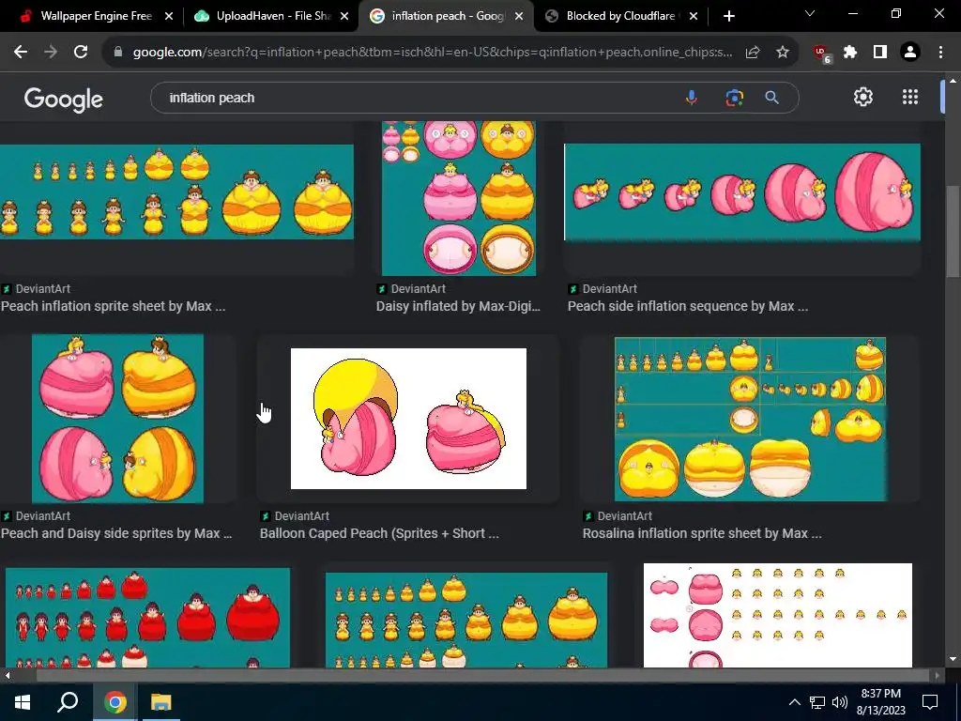Screen dimensions: 961x721
Task: Close the Wallpaper Engine Free tab
Action: pos(169,16)
